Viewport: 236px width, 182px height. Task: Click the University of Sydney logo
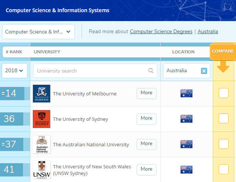tap(41, 119)
